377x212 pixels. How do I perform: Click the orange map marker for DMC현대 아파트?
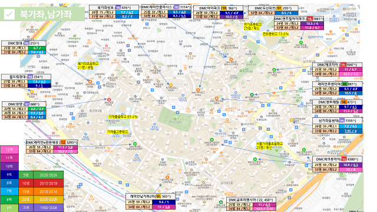[90, 82]
